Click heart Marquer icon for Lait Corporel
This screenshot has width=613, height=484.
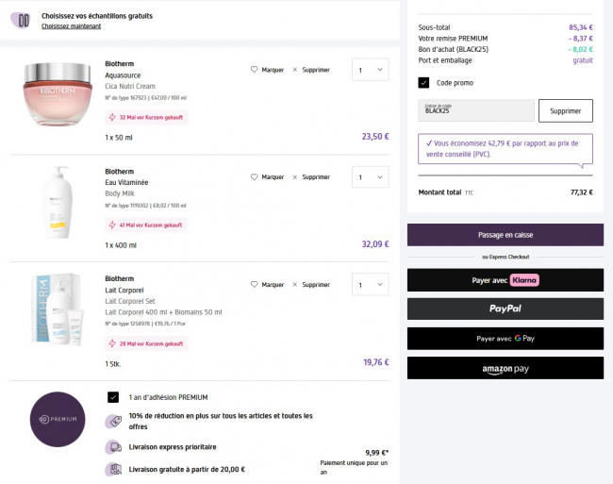click(254, 285)
